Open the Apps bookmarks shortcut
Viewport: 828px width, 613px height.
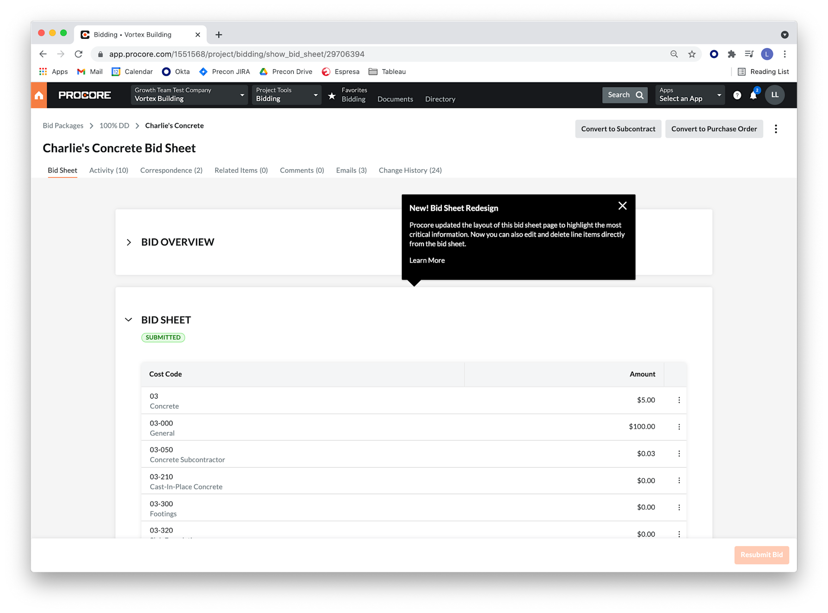click(54, 72)
